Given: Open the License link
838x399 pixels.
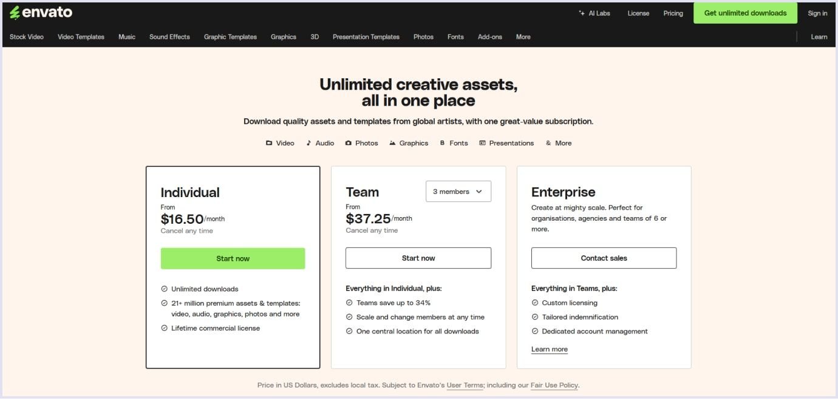Looking at the screenshot, I should [x=638, y=13].
